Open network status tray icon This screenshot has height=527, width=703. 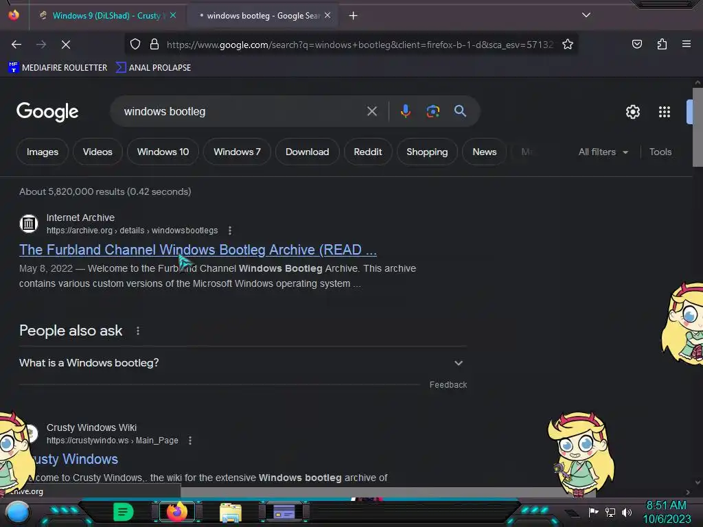(x=610, y=512)
